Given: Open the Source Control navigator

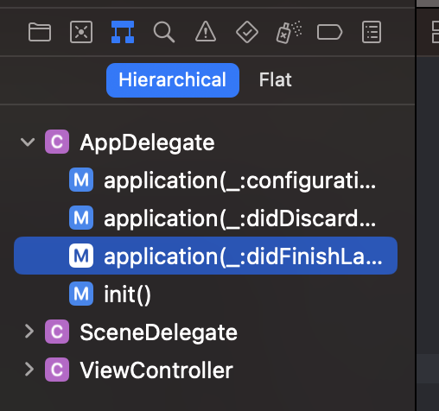Looking at the screenshot, I should click(81, 32).
